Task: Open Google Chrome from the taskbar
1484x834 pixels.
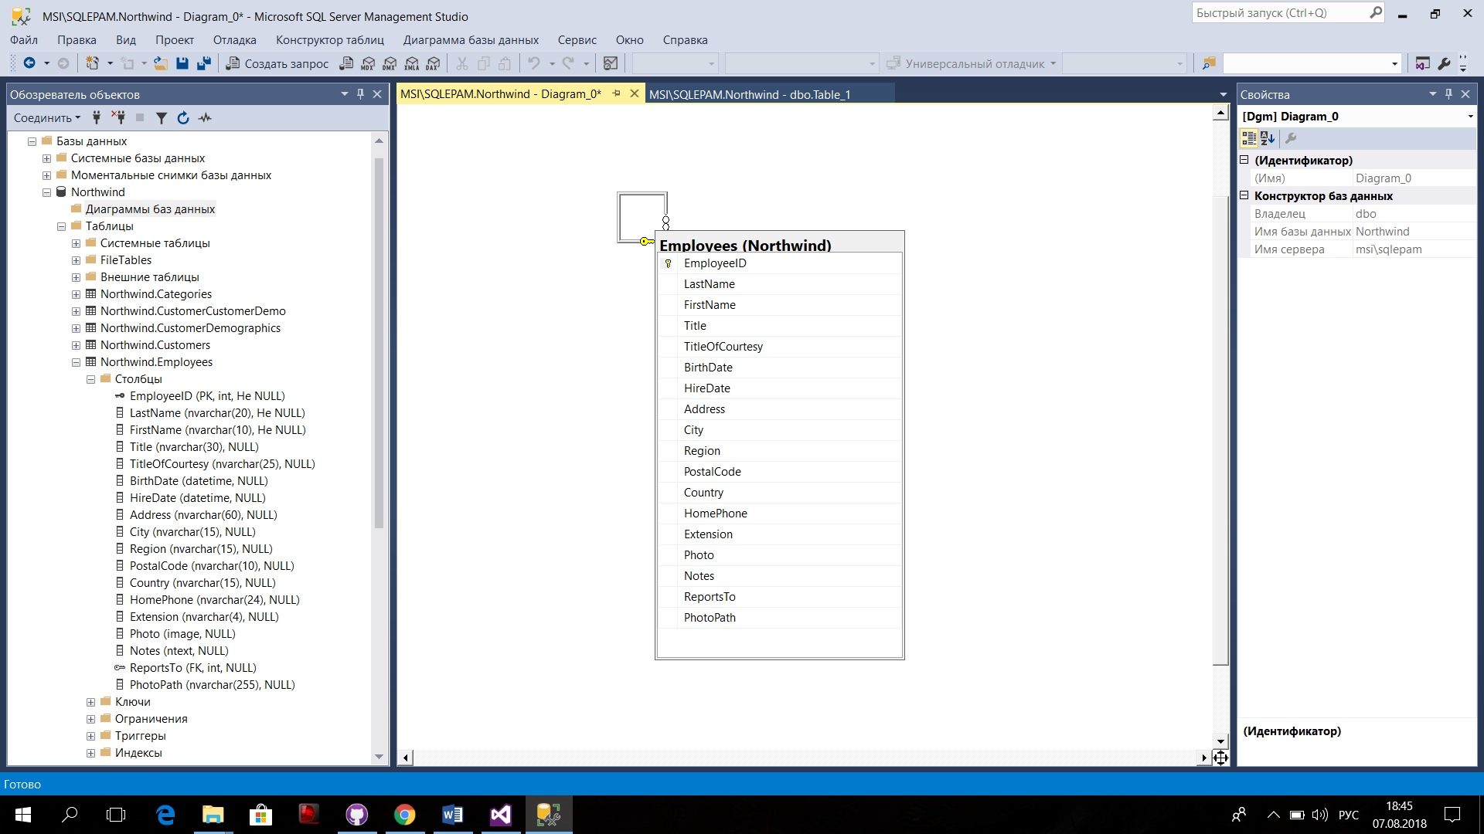Action: point(404,815)
